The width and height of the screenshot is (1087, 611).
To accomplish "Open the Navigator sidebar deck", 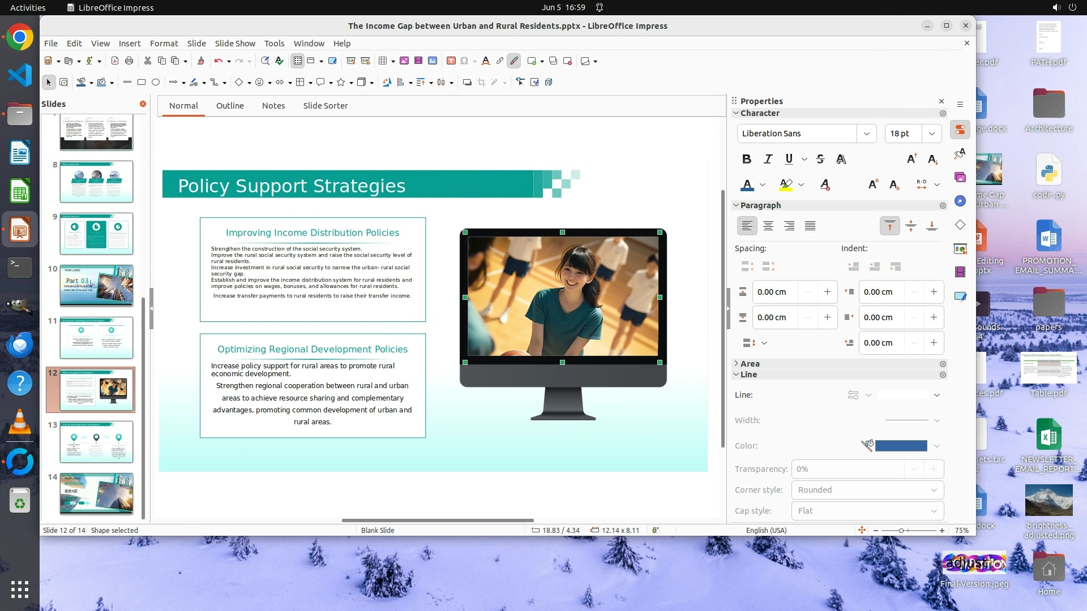I will pos(960,201).
